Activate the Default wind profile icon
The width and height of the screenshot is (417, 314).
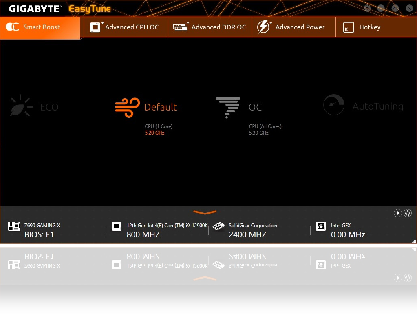pos(127,107)
